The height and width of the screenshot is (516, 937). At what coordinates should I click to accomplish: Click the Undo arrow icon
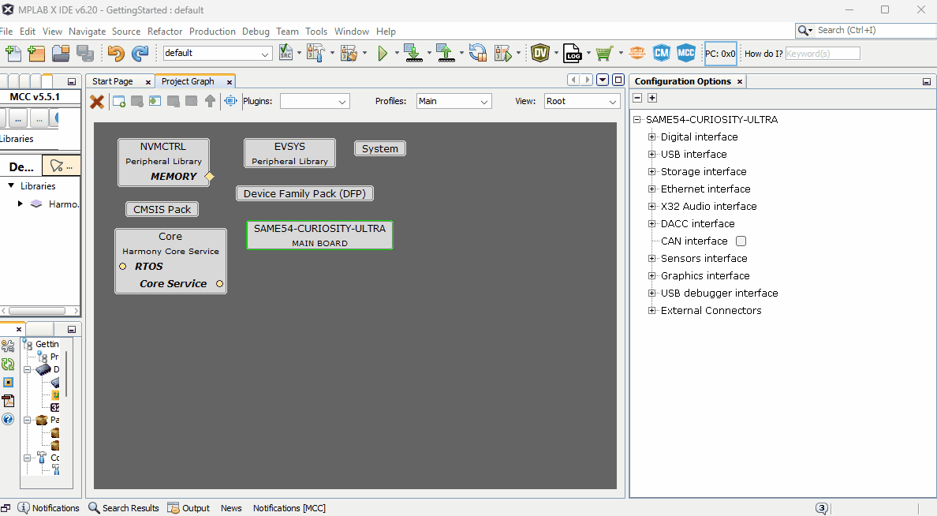click(x=116, y=53)
